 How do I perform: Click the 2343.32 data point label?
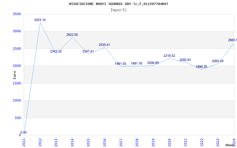(x=56, y=52)
